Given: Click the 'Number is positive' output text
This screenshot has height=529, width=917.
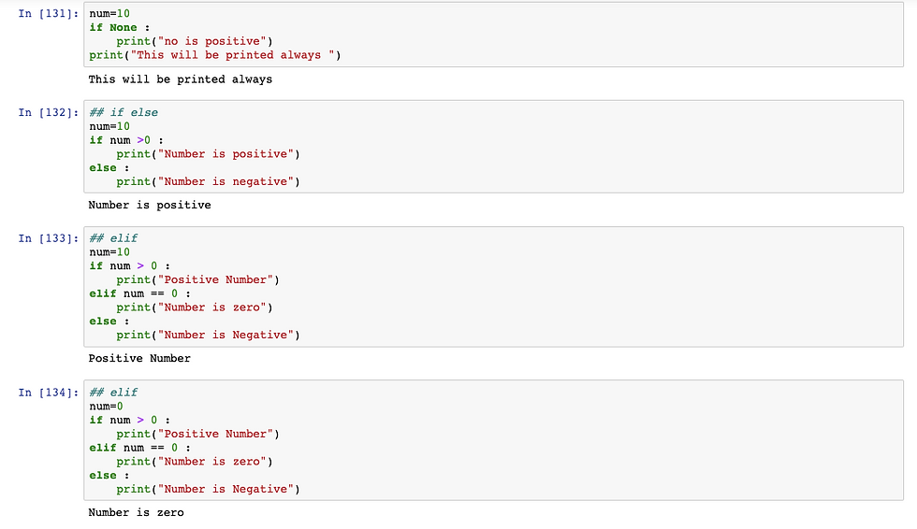Looking at the screenshot, I should pos(150,205).
